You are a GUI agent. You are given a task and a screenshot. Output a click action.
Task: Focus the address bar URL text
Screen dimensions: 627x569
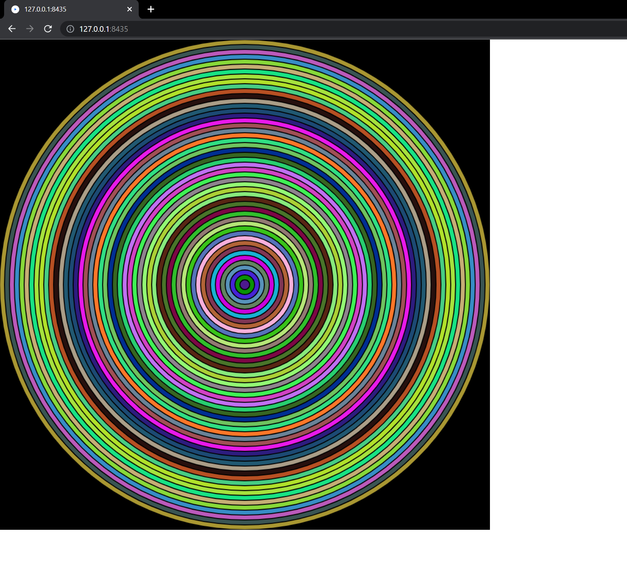click(x=103, y=29)
